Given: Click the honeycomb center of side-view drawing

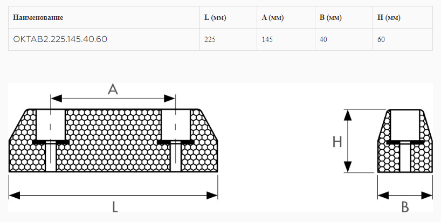Looking at the screenshot, I should tap(113, 141).
